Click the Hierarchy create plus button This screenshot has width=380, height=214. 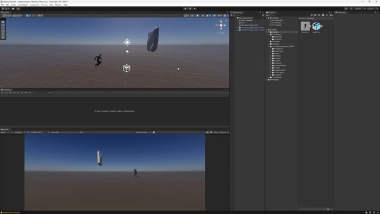tap(232, 15)
